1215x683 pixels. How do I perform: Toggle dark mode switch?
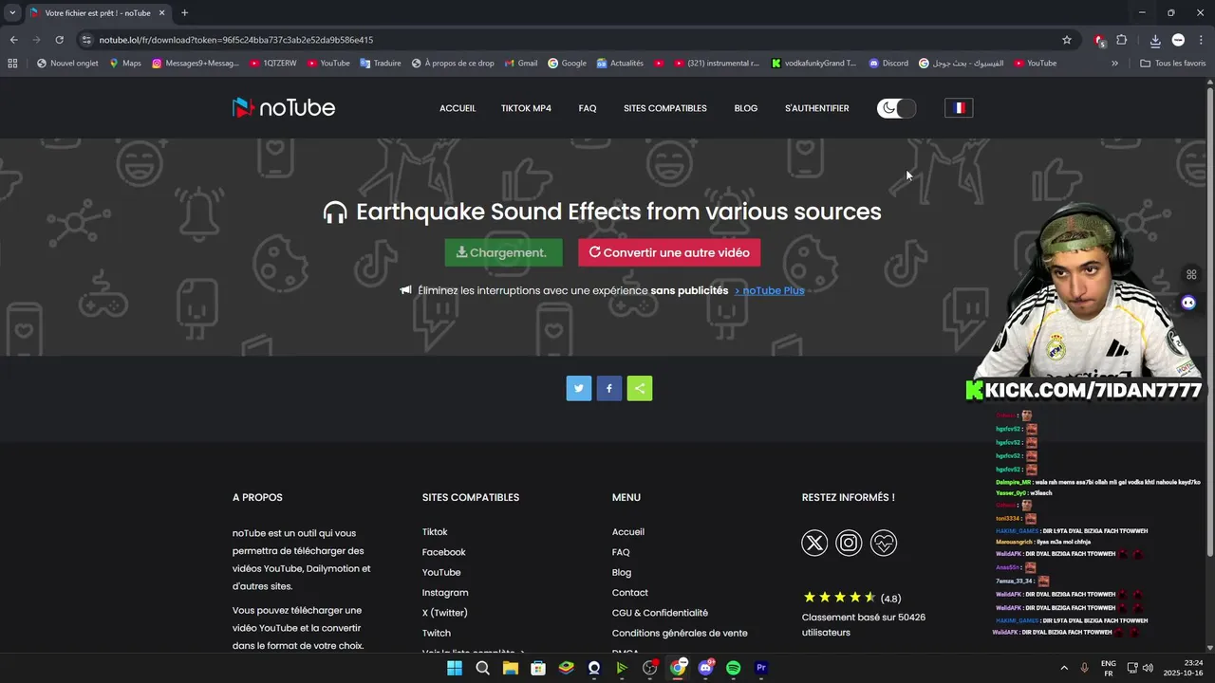coord(896,108)
